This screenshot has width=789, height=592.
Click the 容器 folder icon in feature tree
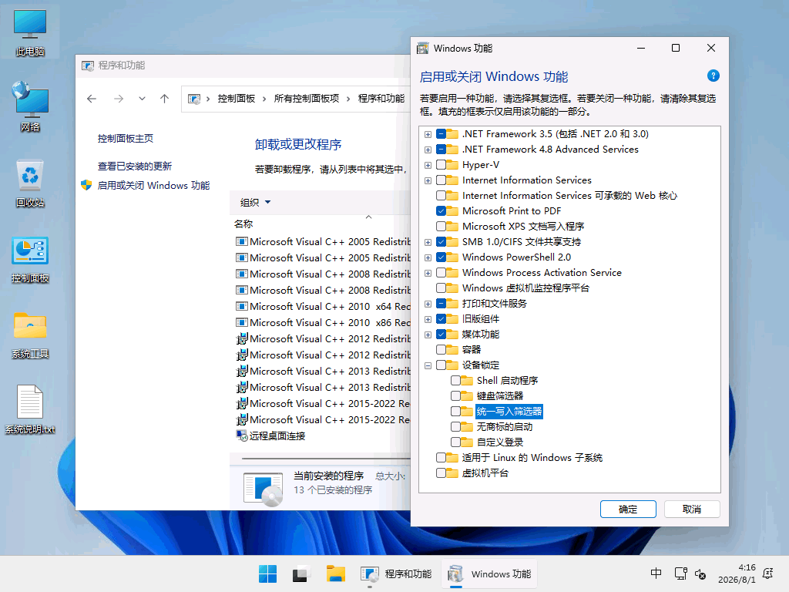453,349
